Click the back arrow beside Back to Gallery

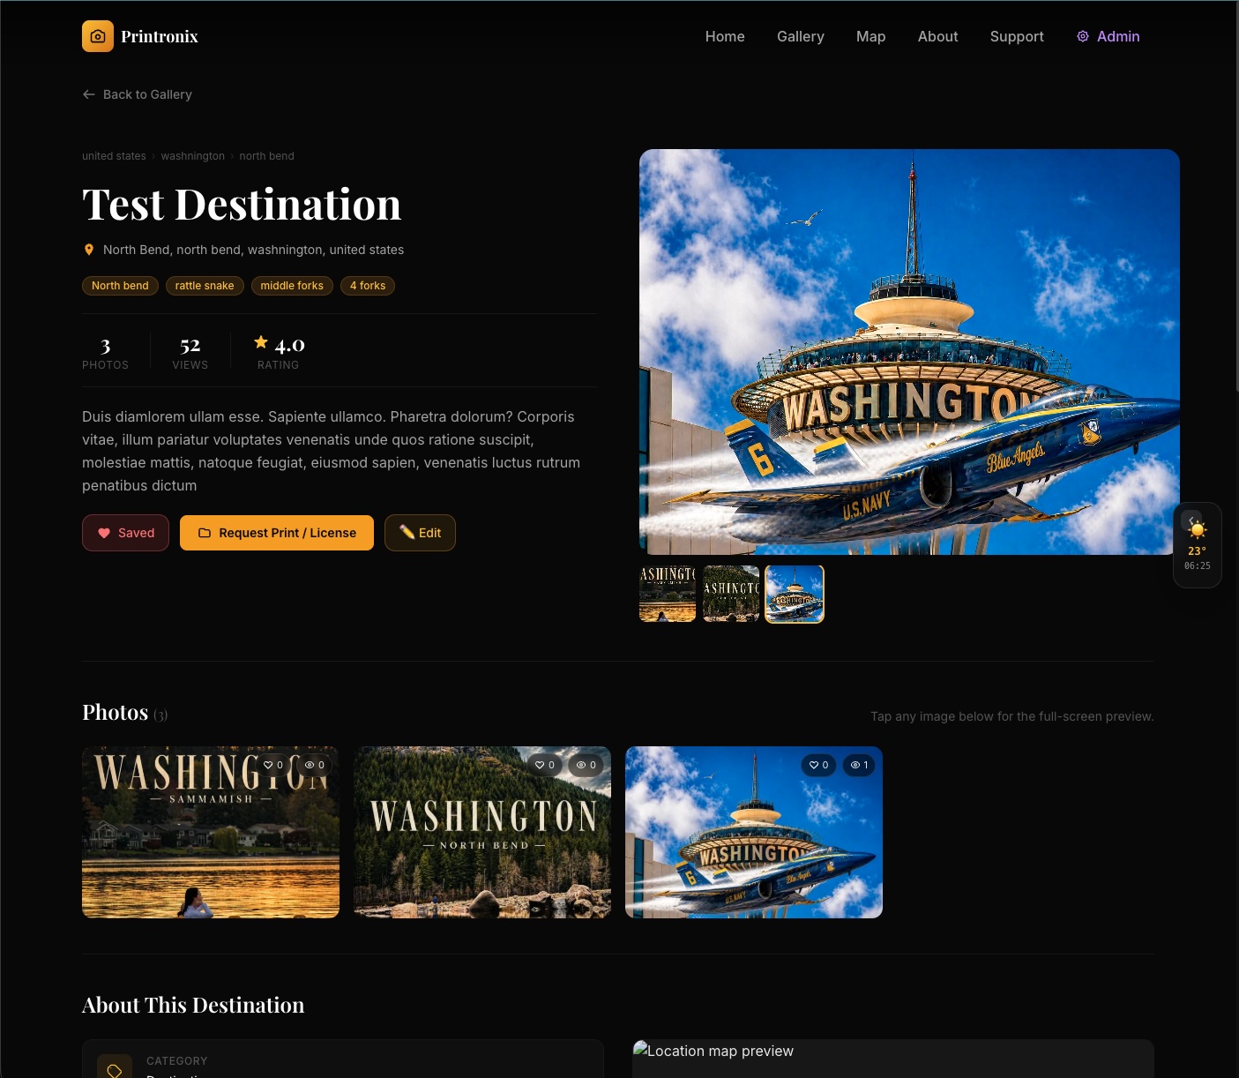click(89, 94)
